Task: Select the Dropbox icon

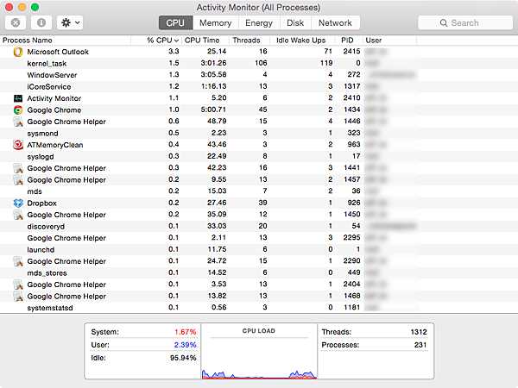Action: click(18, 203)
